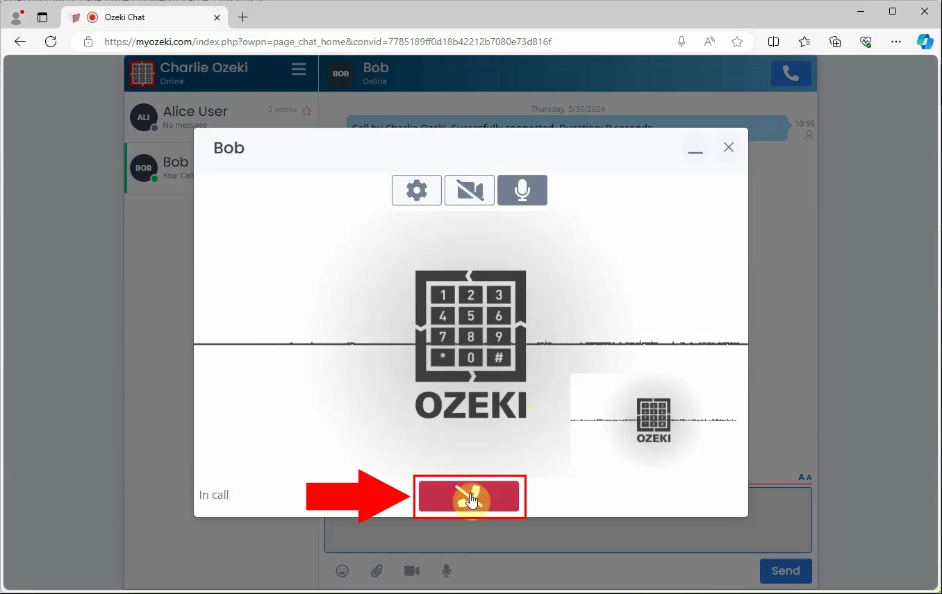Open the hamburger menu beside Charlie Ozeki
This screenshot has height=594, width=942.
[299, 69]
